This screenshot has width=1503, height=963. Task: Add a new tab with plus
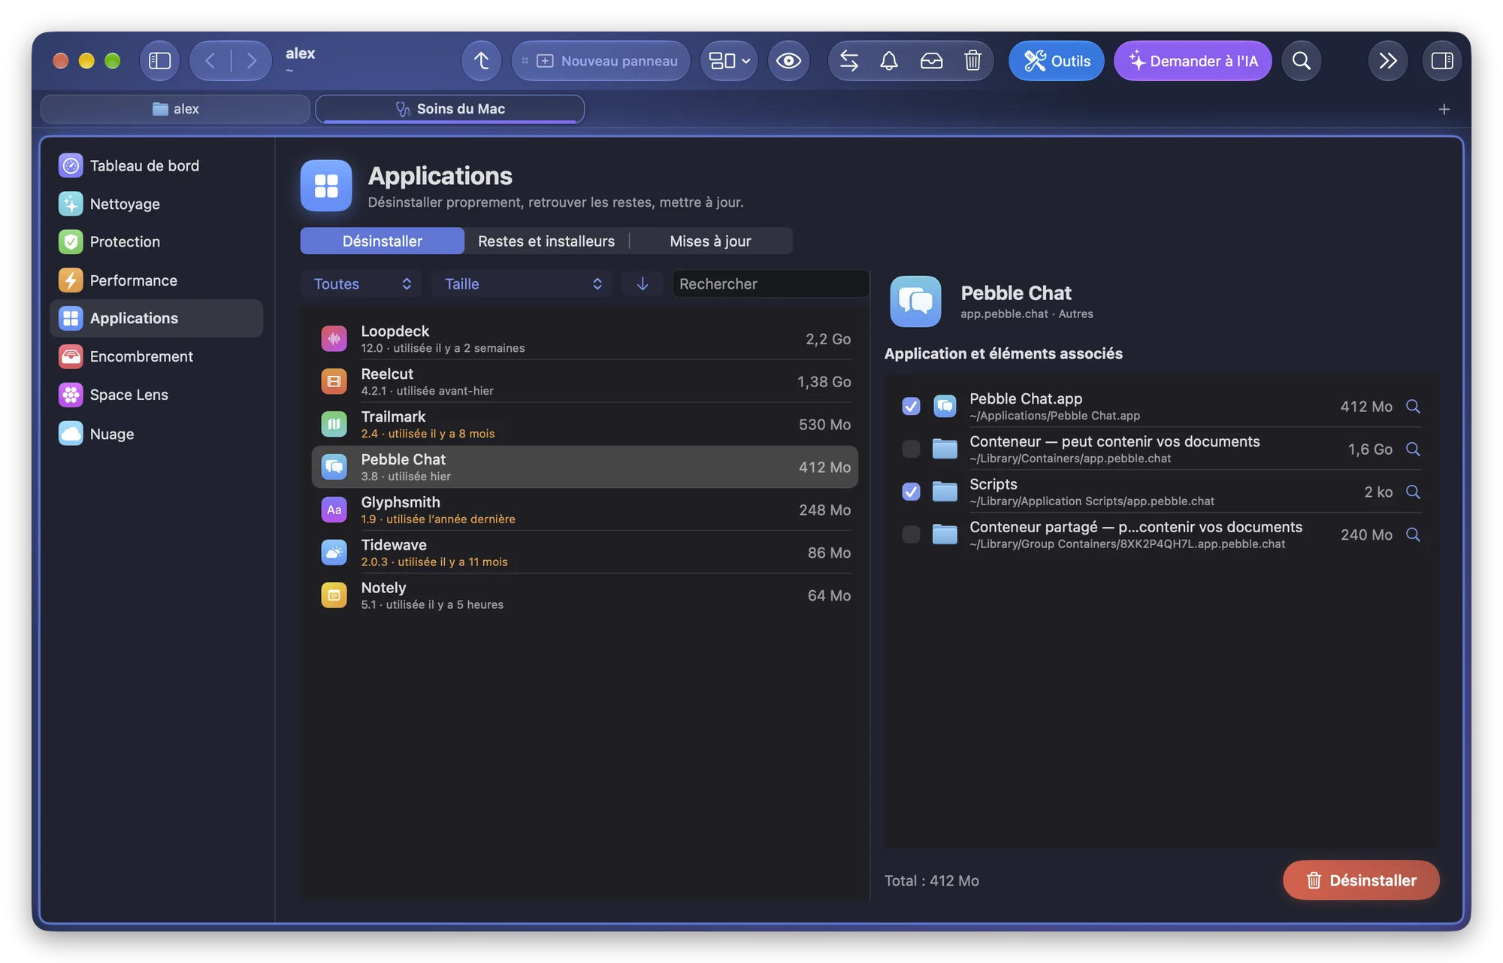1444,109
